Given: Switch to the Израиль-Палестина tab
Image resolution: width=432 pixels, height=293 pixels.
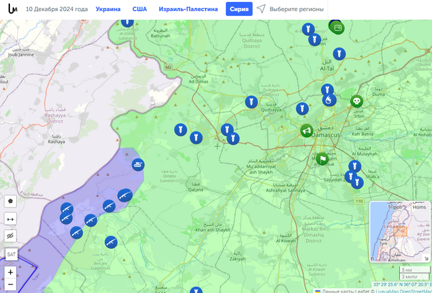Looking at the screenshot, I should [188, 9].
